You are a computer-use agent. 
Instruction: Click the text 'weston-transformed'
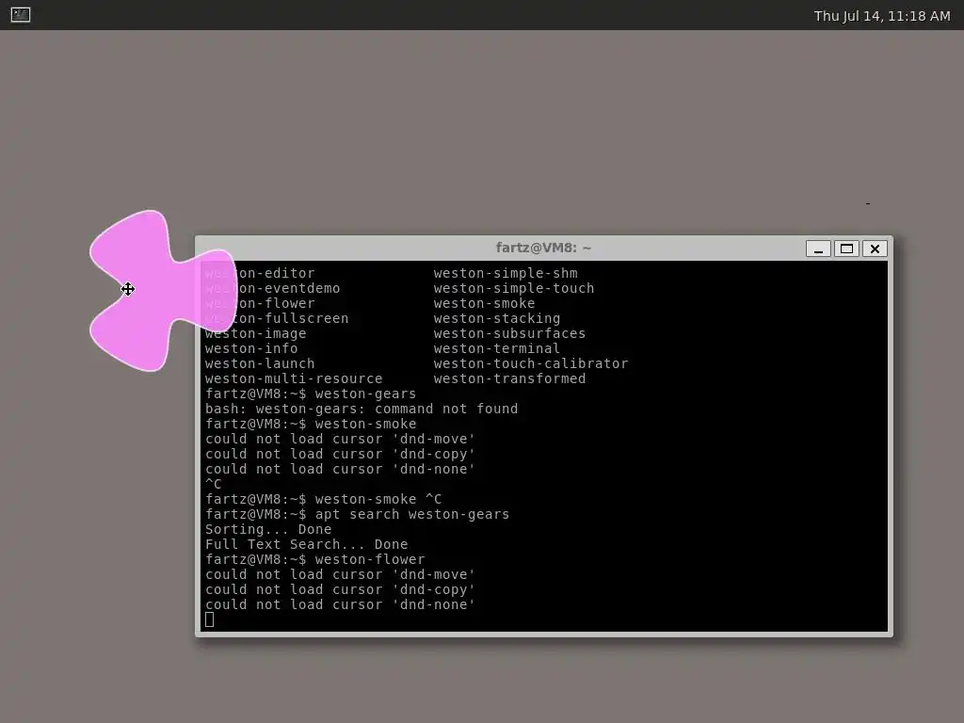pos(509,378)
